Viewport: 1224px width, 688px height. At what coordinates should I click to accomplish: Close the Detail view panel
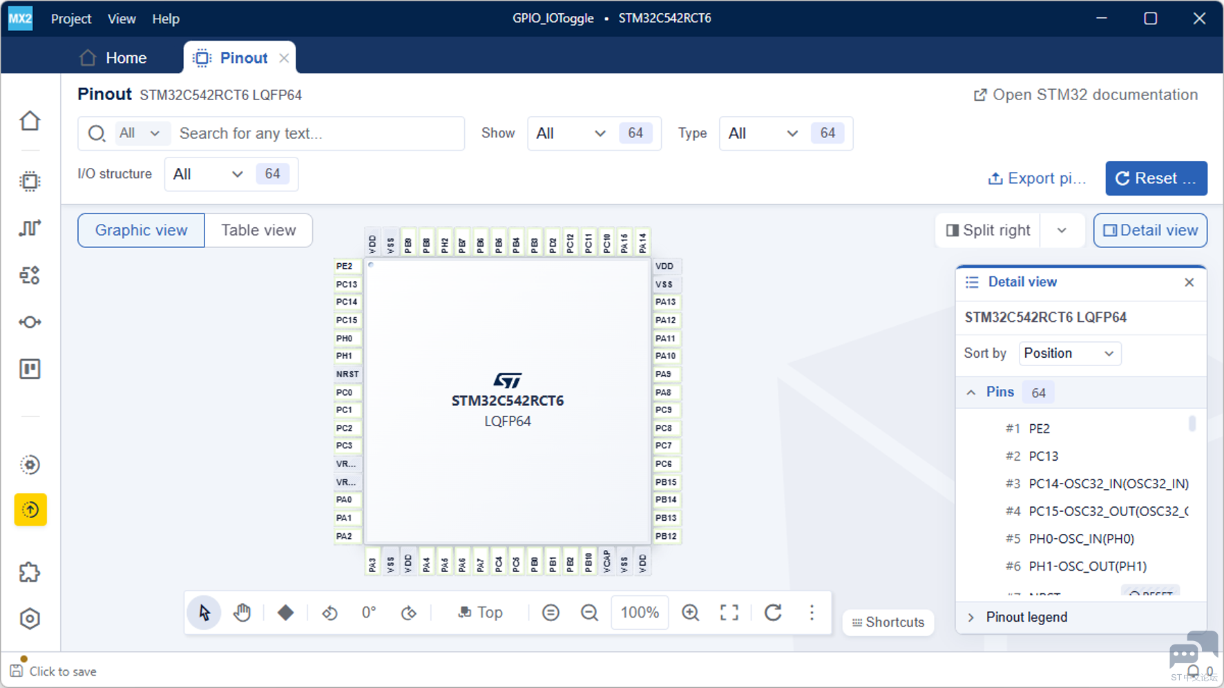1189,282
